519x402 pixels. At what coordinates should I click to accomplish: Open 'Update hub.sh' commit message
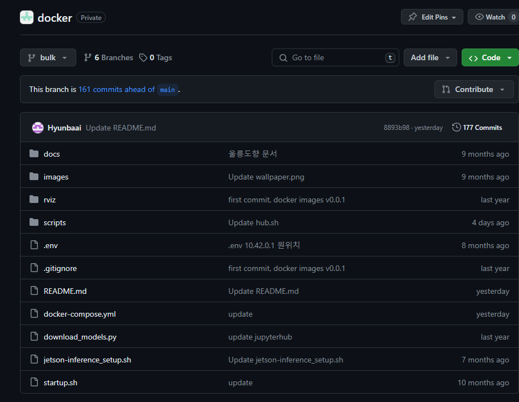pos(253,222)
